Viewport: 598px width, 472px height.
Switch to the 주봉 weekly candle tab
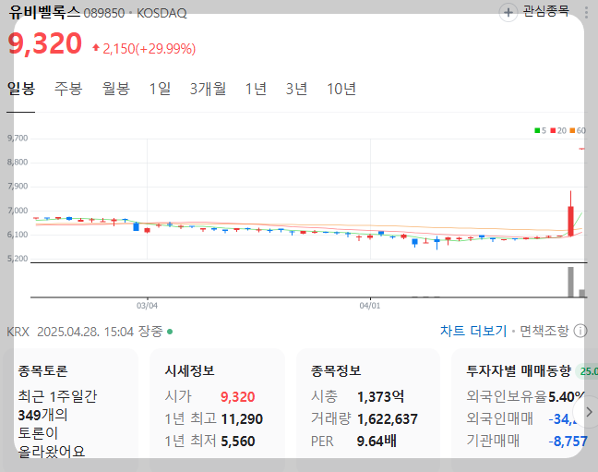pyautogui.click(x=68, y=89)
